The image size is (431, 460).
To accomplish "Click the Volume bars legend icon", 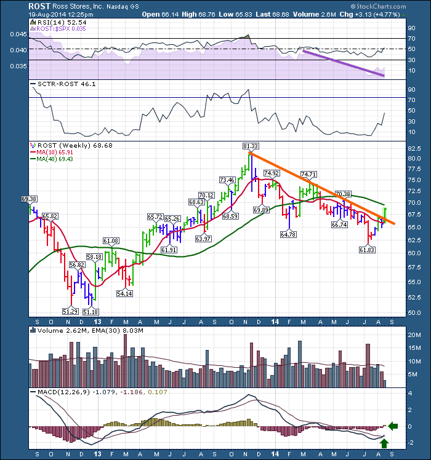I will tap(33, 330).
